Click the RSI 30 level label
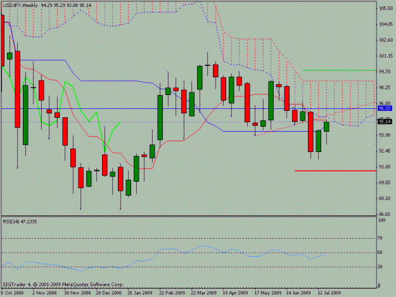The height and width of the screenshot is (297, 396). (x=380, y=267)
